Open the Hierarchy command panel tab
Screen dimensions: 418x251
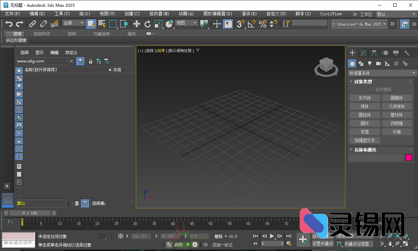point(374,53)
